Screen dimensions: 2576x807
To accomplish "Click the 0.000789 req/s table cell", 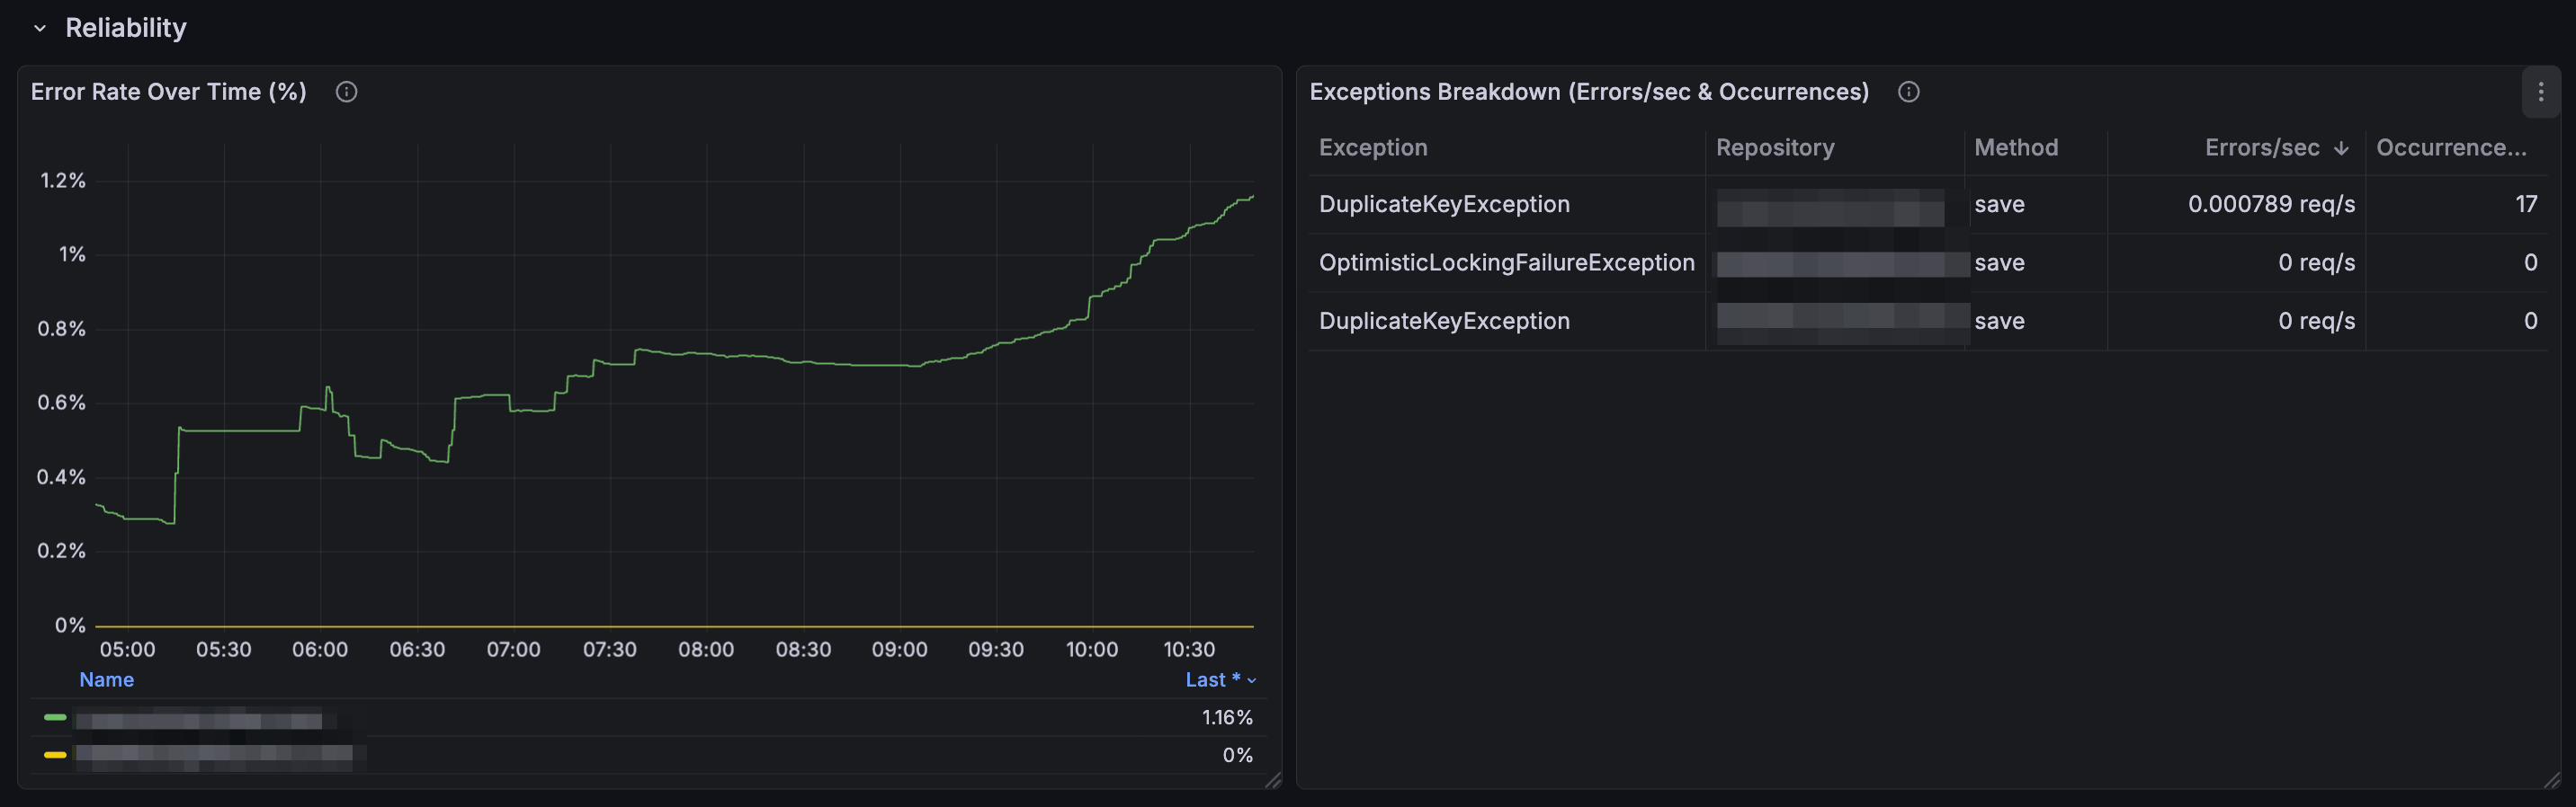I will [2271, 205].
